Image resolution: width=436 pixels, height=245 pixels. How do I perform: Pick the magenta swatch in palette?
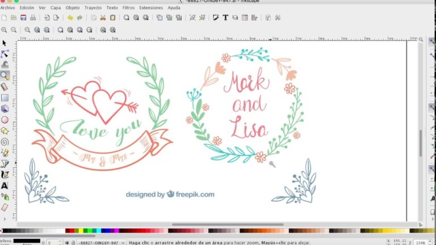point(117,231)
